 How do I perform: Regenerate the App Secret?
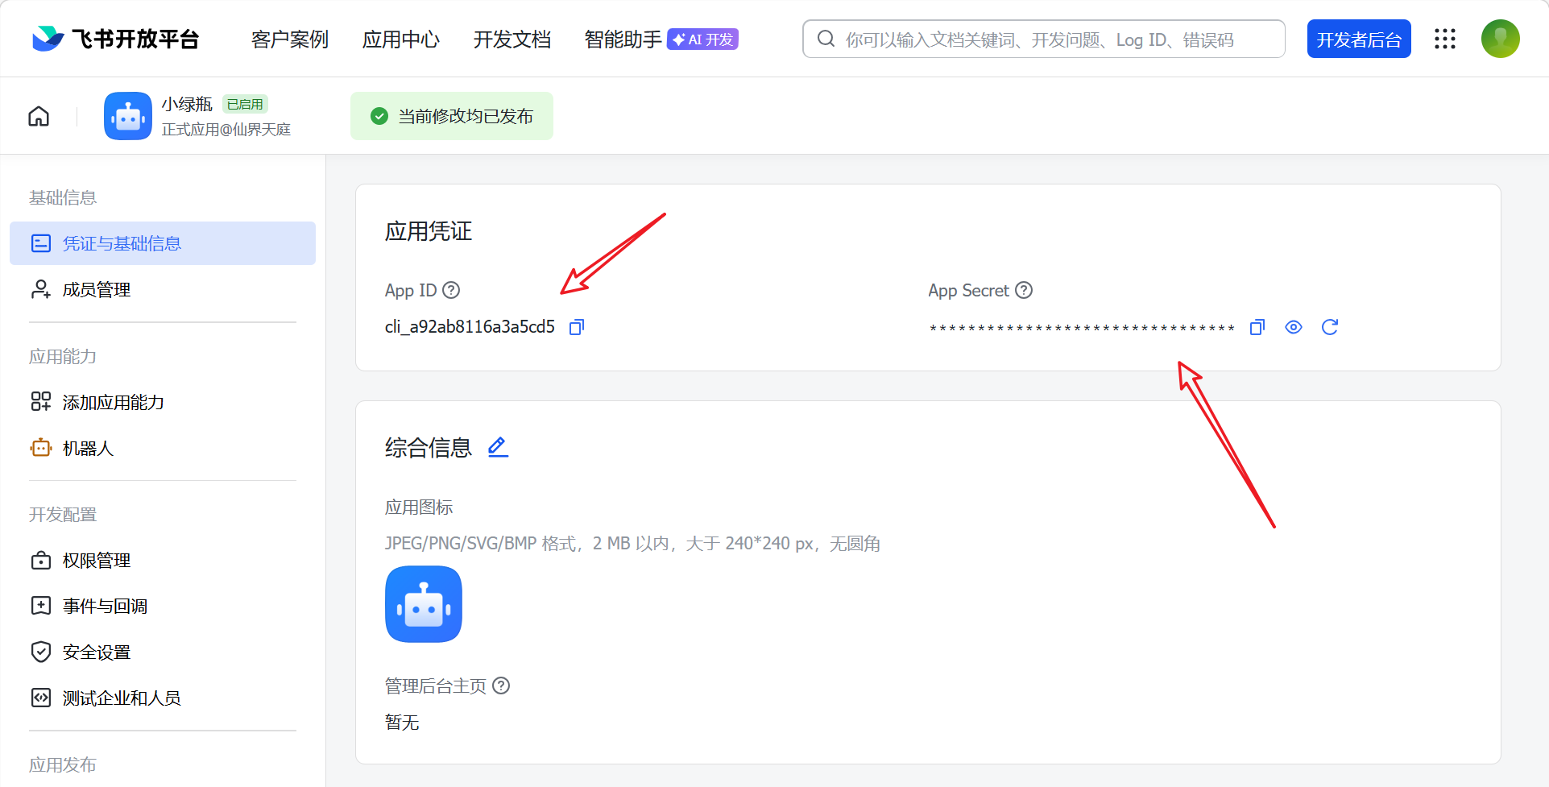[1329, 327]
